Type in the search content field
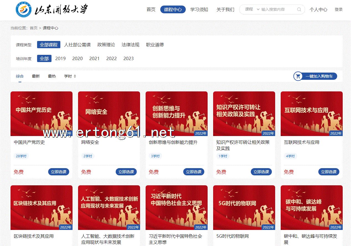Image resolution: width=351 pixels, height=246 pixels. click(x=277, y=9)
